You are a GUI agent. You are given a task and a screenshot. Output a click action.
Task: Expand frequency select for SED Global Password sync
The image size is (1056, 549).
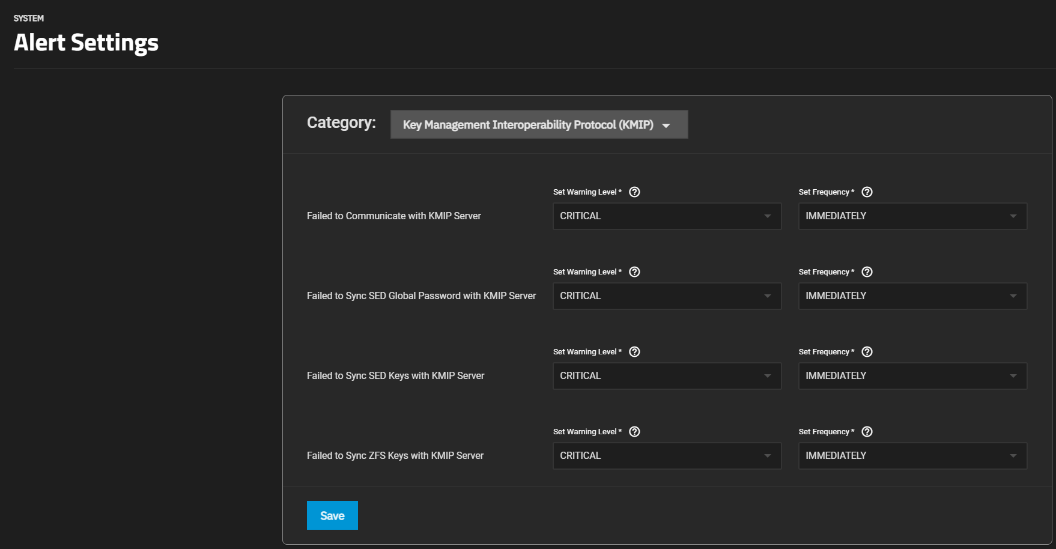pos(912,296)
